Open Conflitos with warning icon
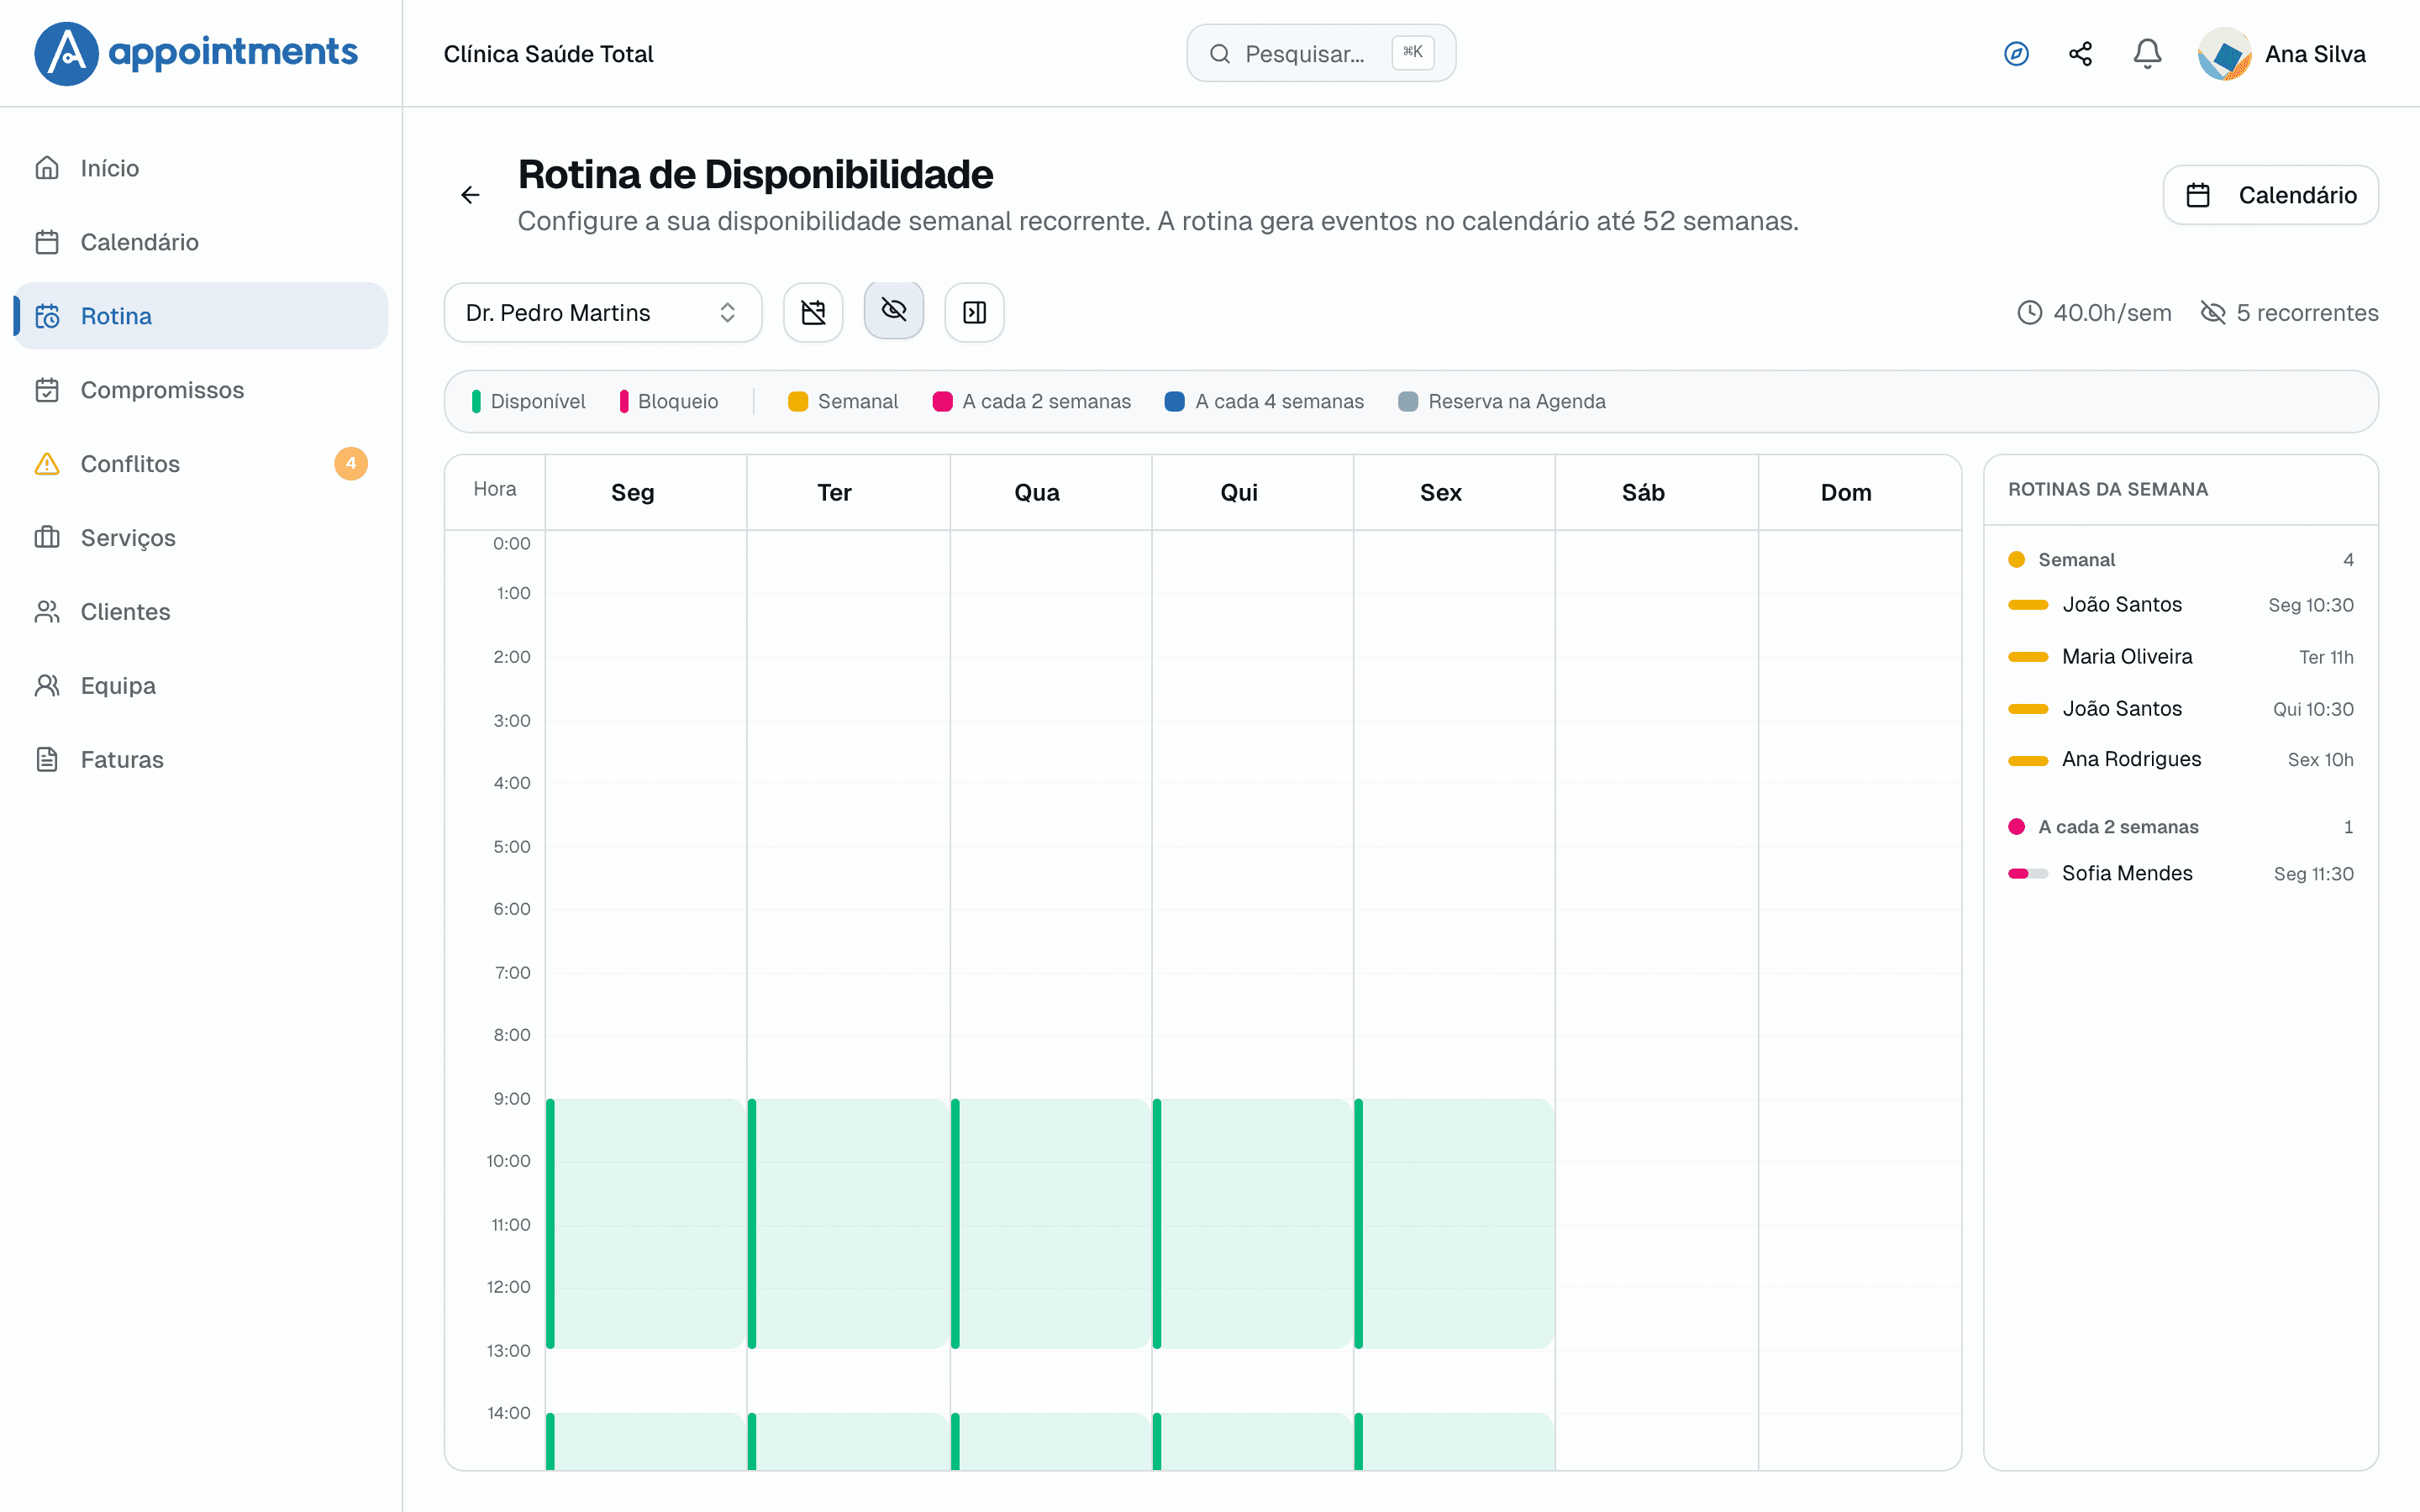This screenshot has height=1512, width=2420. coord(200,464)
